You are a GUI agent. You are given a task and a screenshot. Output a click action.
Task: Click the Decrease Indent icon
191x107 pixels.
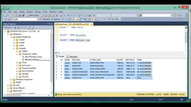pos(109,19)
